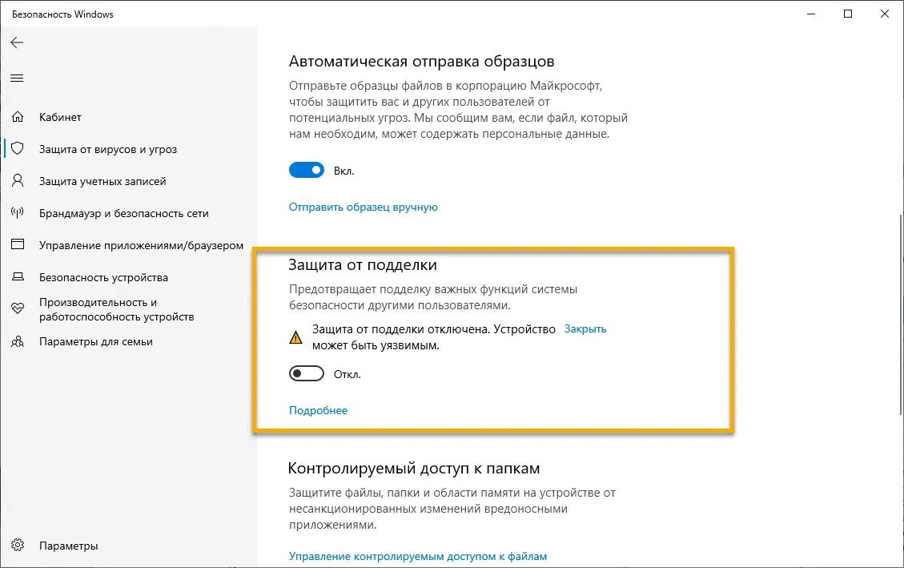Click the app and browser control icon
The image size is (904, 568).
tap(17, 245)
